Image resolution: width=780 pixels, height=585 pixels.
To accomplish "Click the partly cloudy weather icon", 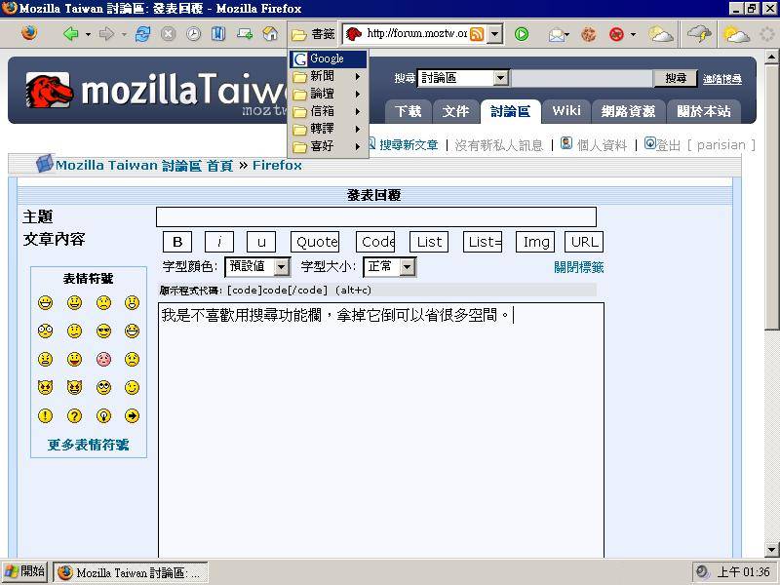I will pos(661,34).
